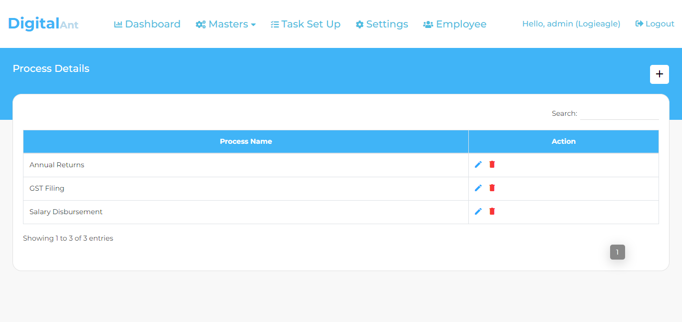The width and height of the screenshot is (682, 322).
Task: Open the Dashboard menu item
Action: (x=147, y=24)
